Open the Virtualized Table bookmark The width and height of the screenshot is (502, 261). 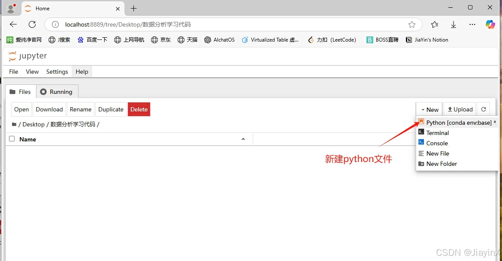270,40
